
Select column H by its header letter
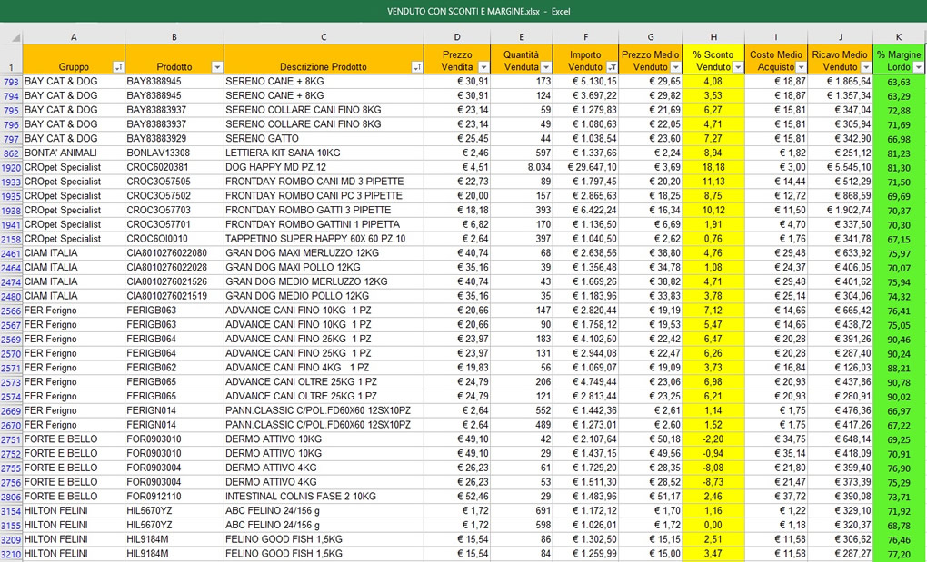(x=713, y=37)
